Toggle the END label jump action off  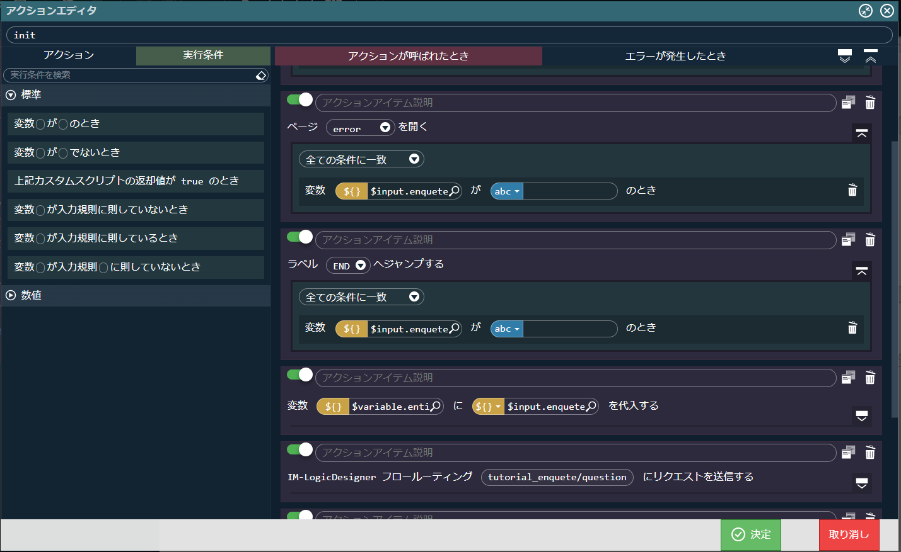click(299, 237)
